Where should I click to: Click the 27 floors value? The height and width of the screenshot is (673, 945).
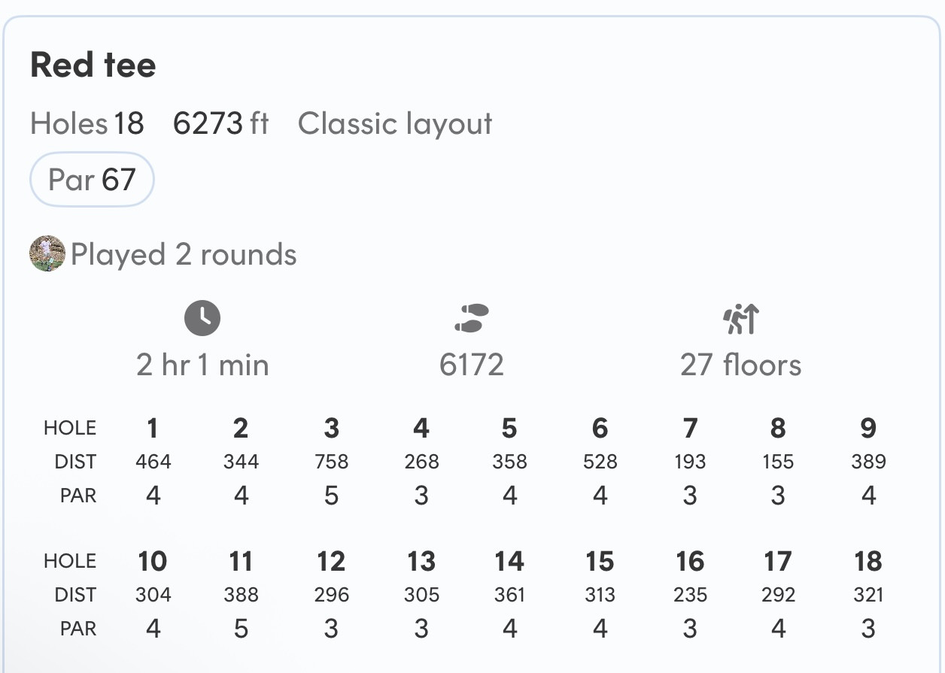[741, 365]
